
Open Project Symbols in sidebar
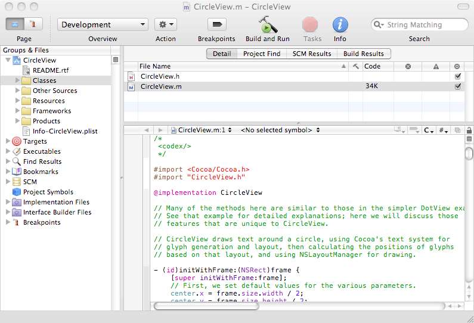(48, 192)
